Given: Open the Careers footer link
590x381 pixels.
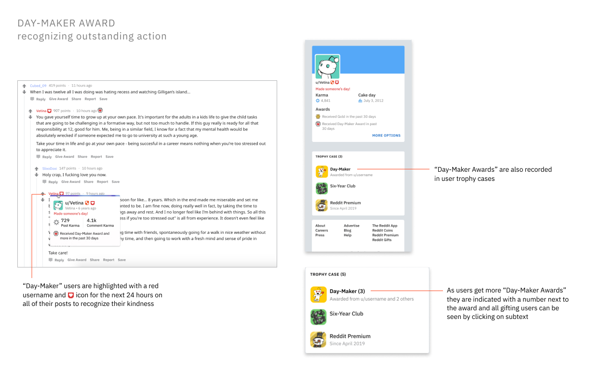Looking at the screenshot, I should point(322,230).
